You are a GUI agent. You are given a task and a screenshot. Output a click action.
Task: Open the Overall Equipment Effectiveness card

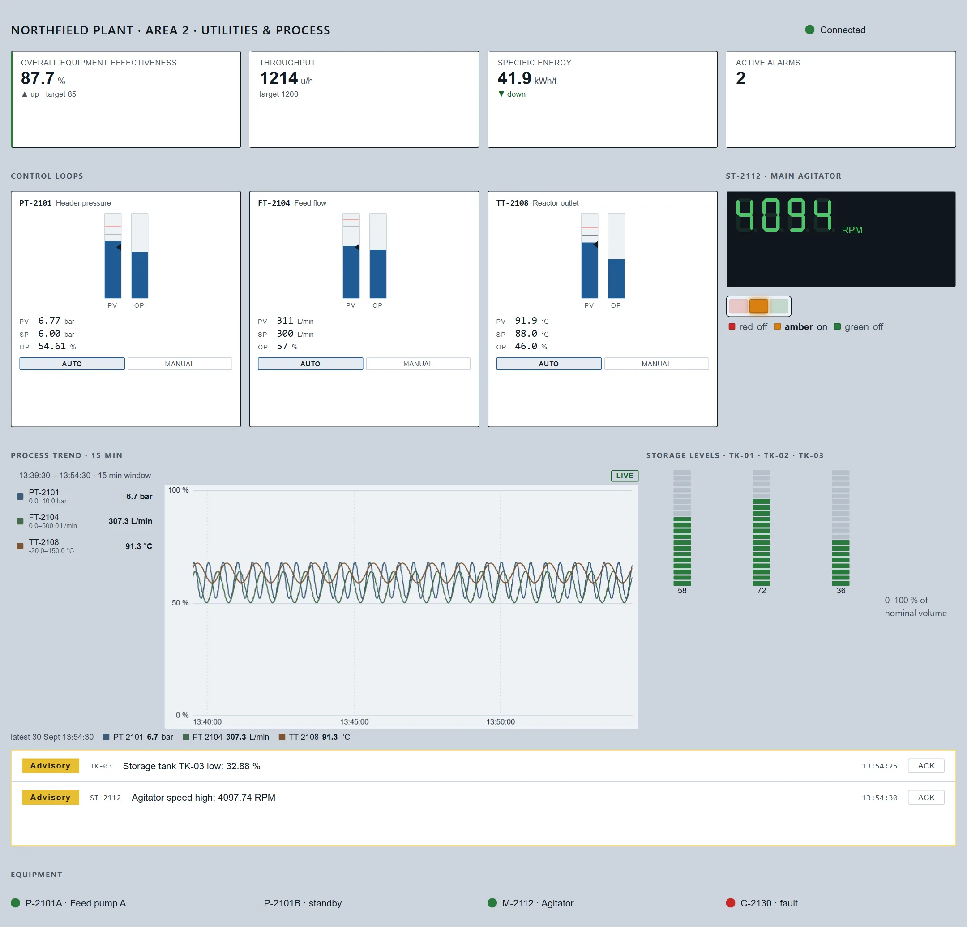[x=126, y=99]
